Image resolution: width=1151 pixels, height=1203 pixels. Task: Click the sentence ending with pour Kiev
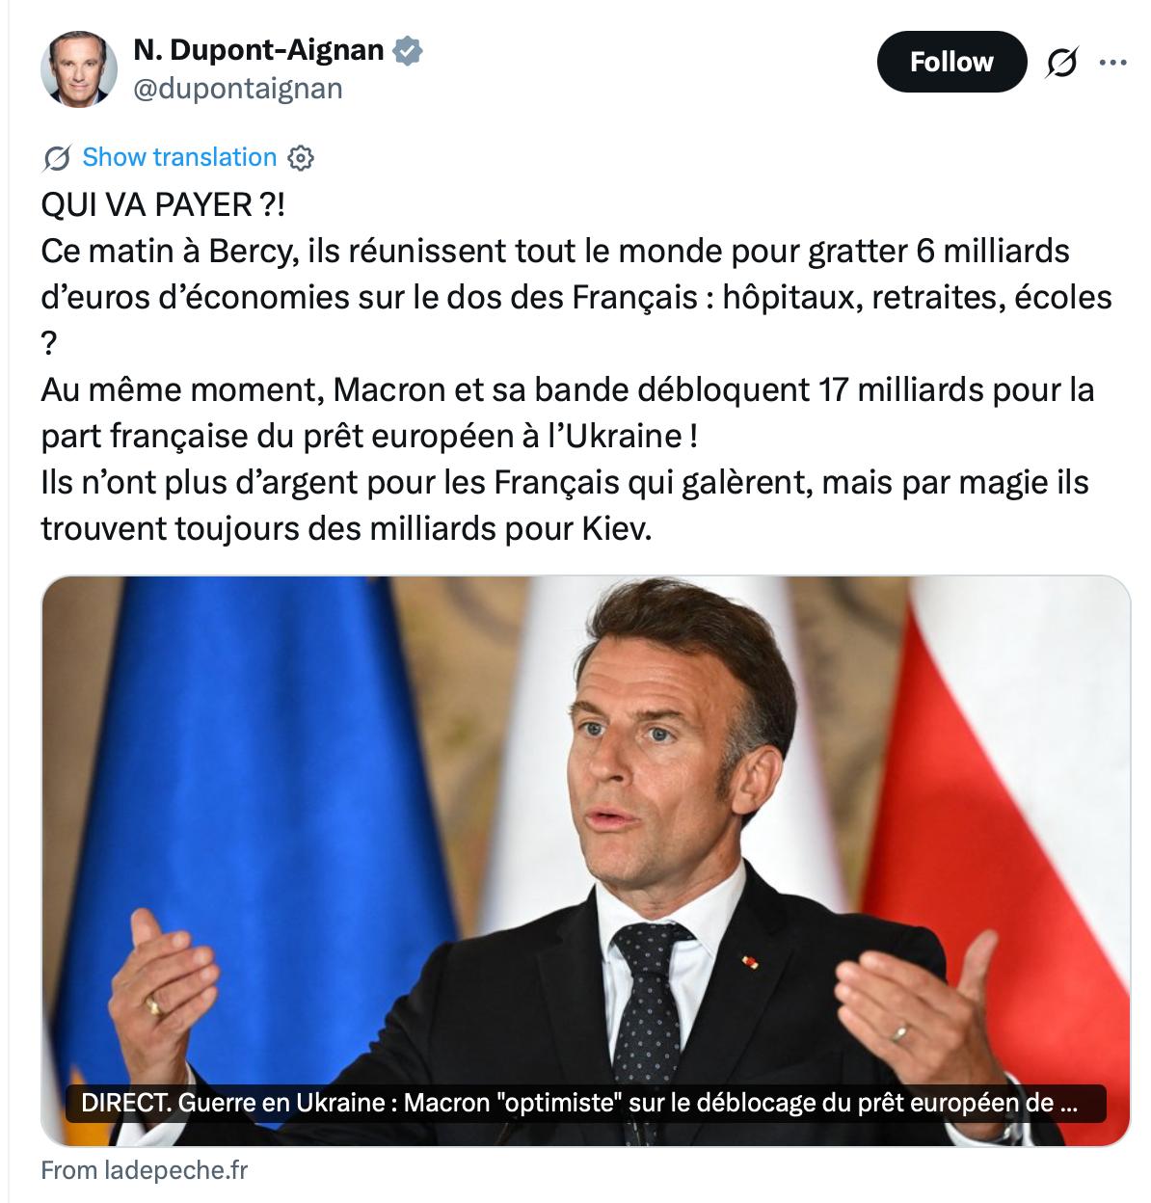click(x=346, y=528)
